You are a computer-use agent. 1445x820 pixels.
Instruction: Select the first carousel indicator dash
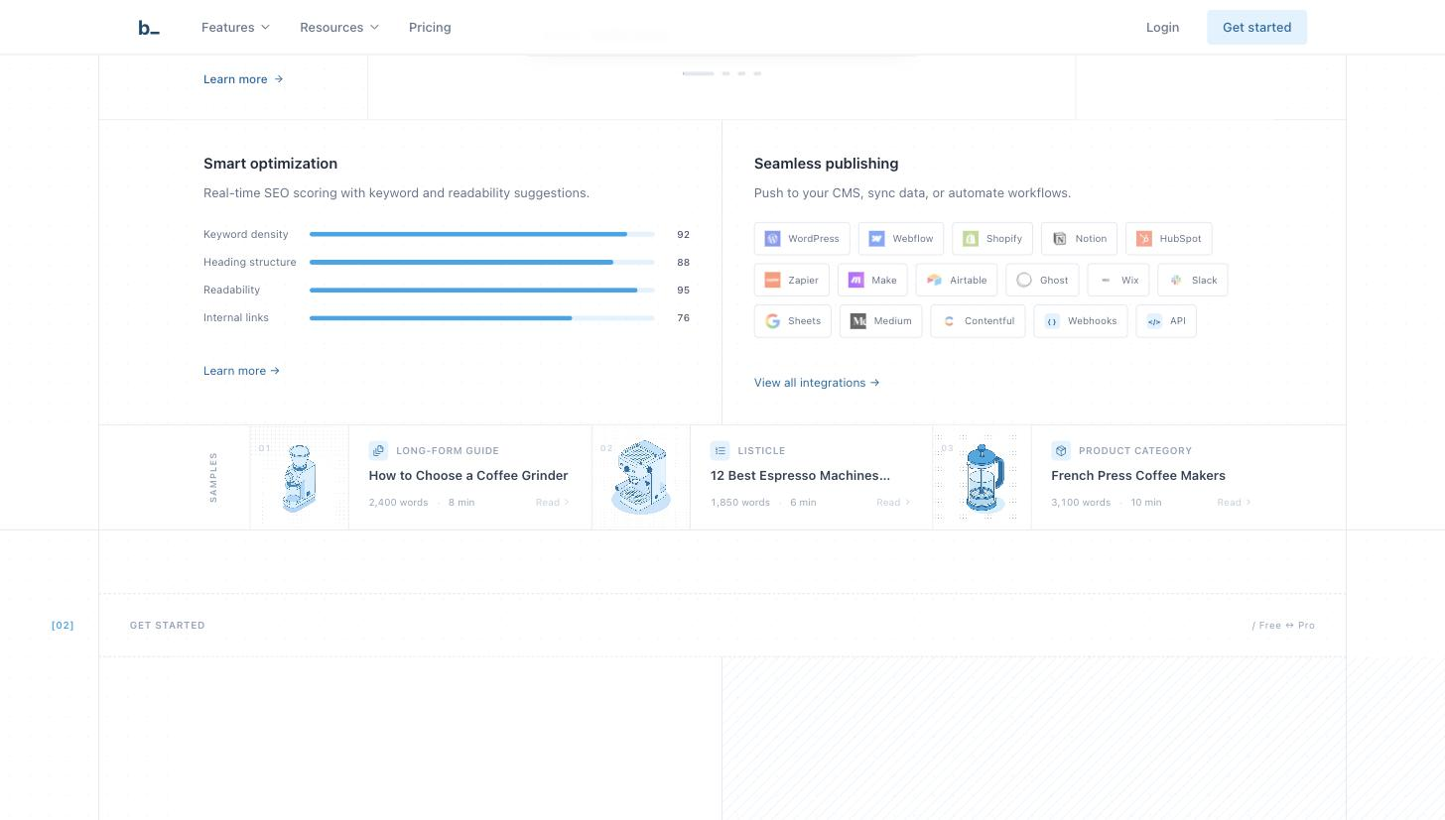[699, 73]
